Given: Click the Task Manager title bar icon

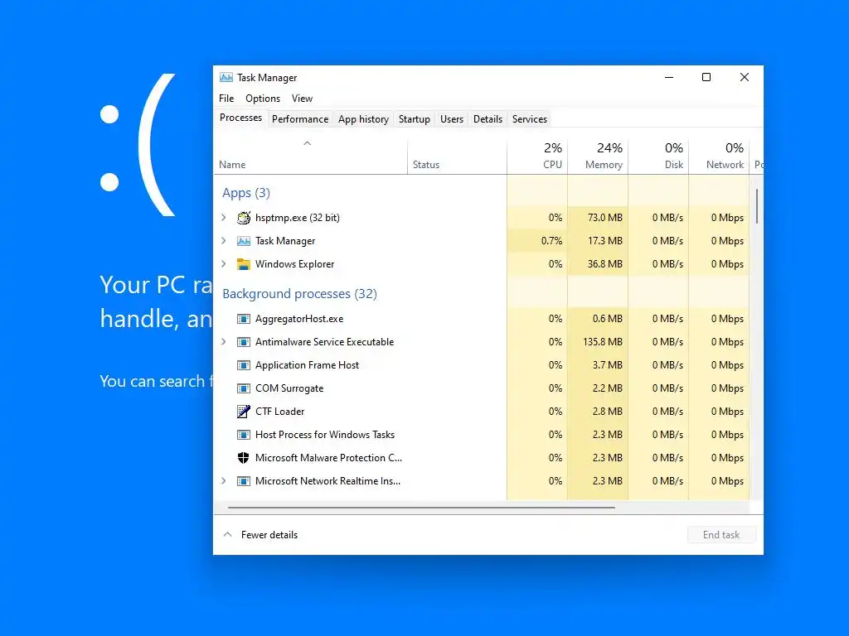Looking at the screenshot, I should 226,77.
